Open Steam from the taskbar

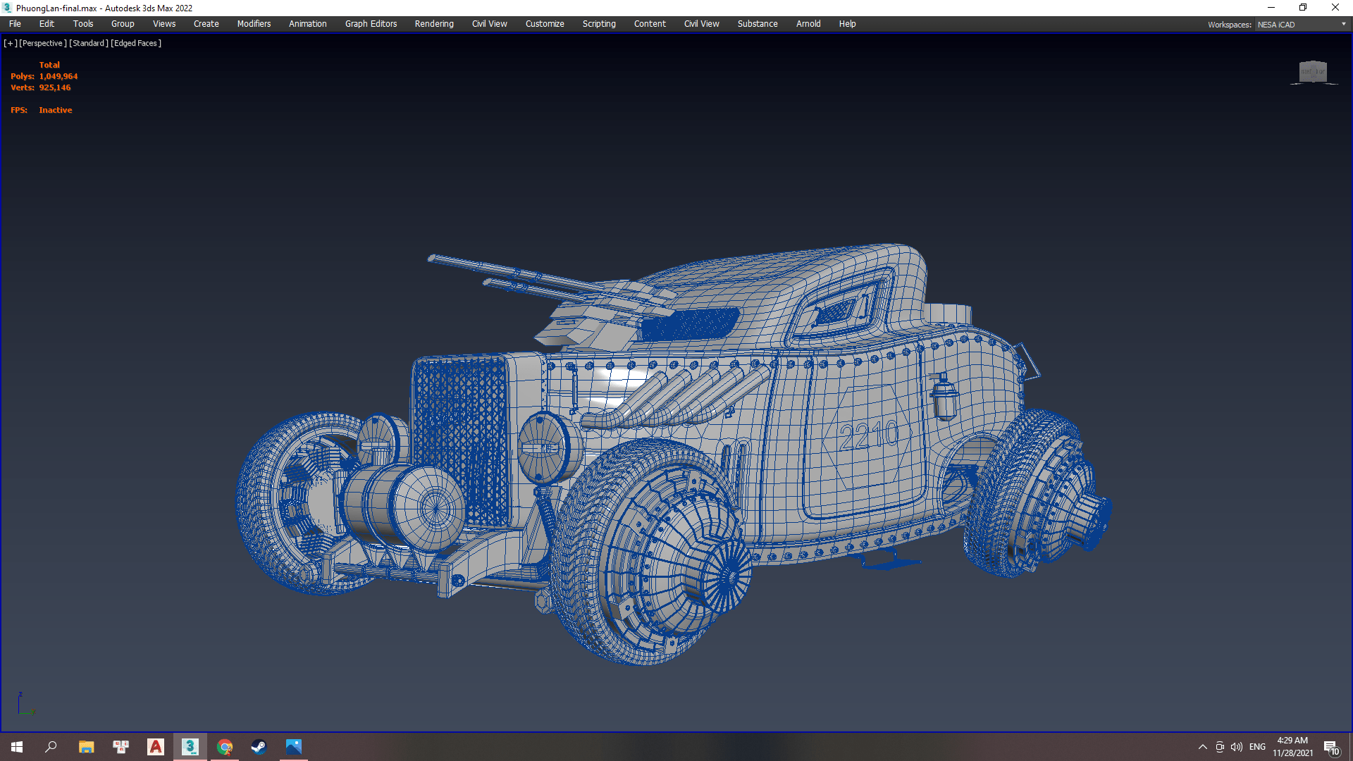pyautogui.click(x=259, y=747)
